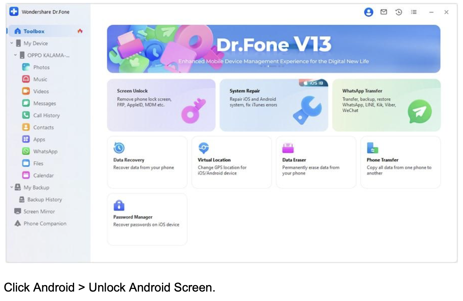
Task: Open the Data Recovery tool
Action: (147, 162)
